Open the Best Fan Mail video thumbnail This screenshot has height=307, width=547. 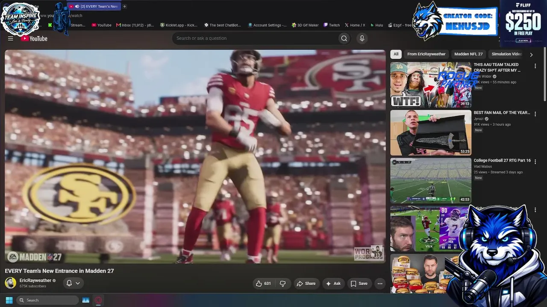click(x=431, y=133)
